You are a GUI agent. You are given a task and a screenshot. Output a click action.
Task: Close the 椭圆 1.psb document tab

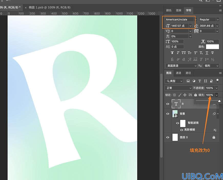(26, 8)
